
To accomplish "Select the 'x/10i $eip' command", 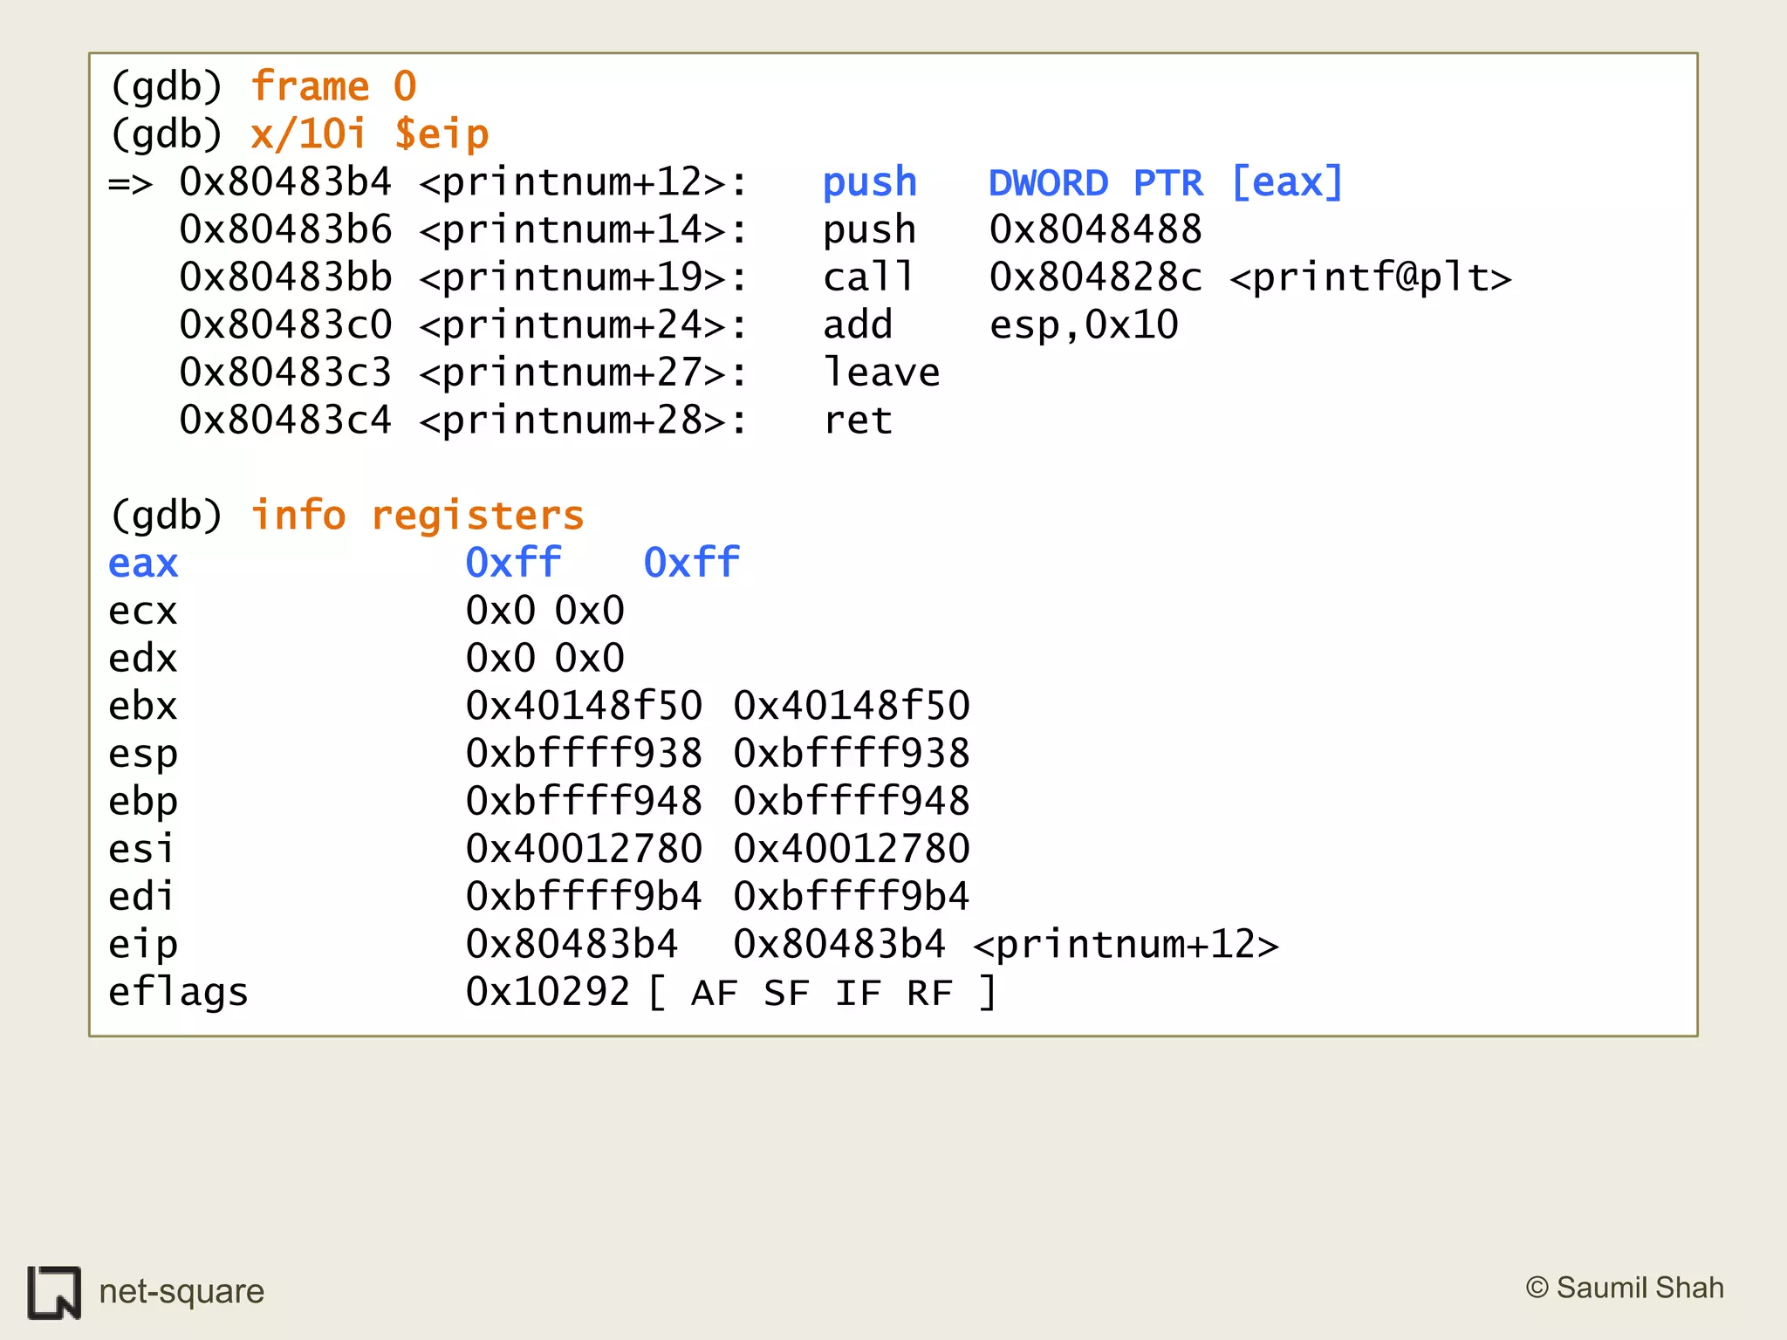I will click(370, 134).
